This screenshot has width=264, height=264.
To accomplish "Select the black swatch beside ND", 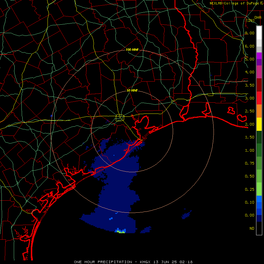I will tap(259, 228).
